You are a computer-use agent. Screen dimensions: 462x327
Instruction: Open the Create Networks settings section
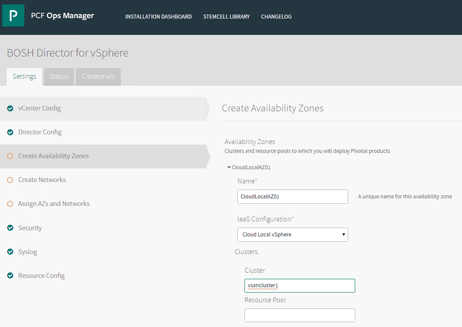pyautogui.click(x=42, y=180)
